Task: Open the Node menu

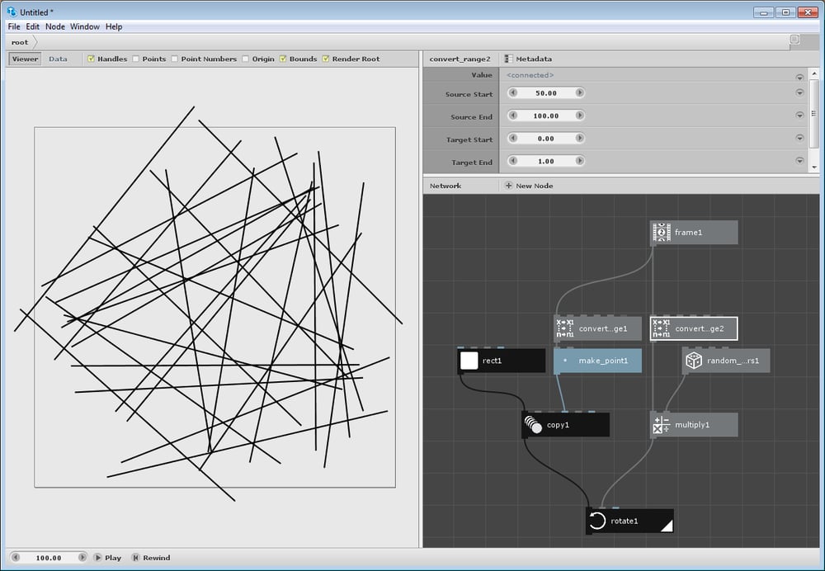Action: tap(55, 26)
